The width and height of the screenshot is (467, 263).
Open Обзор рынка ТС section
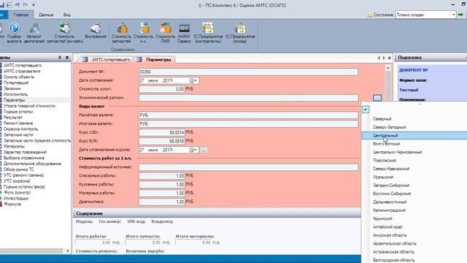point(19,169)
